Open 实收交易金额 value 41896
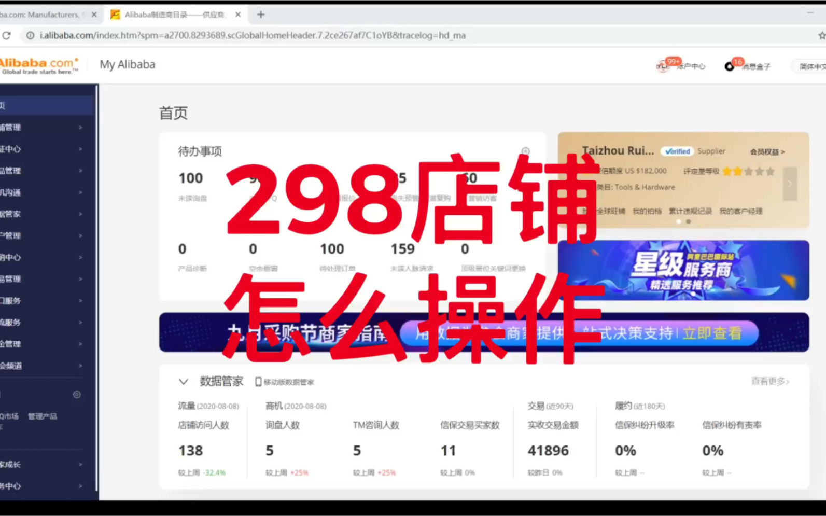Screen dimensions: 826x516 pyautogui.click(x=548, y=451)
